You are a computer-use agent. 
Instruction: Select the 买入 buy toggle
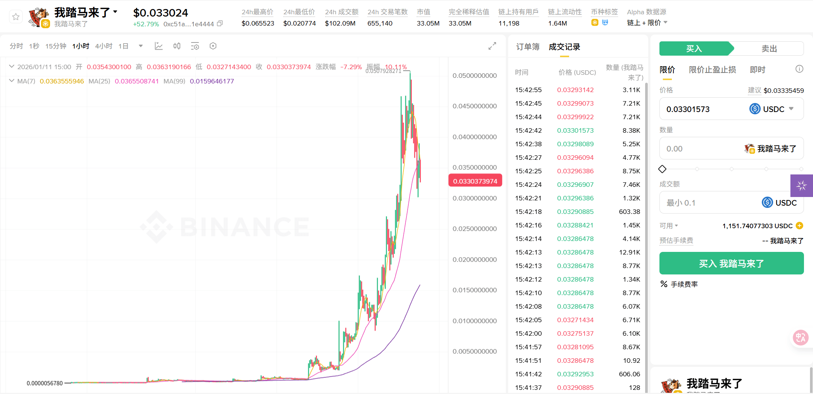pyautogui.click(x=694, y=48)
